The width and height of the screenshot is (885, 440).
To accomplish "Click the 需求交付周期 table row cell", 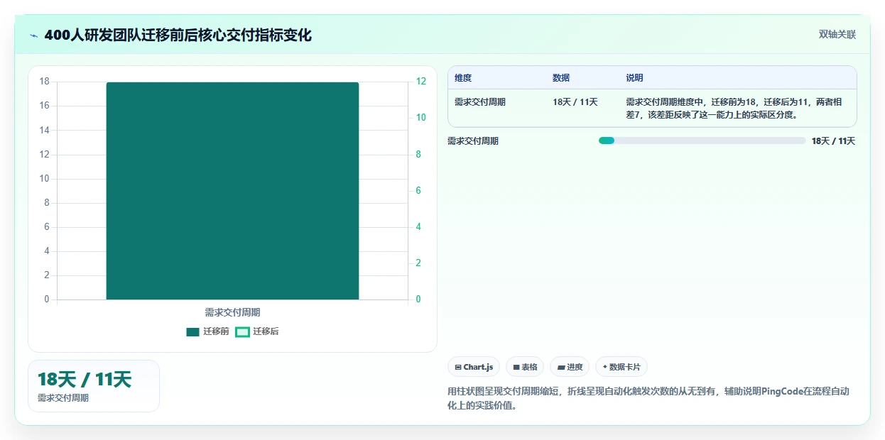I will coord(480,102).
